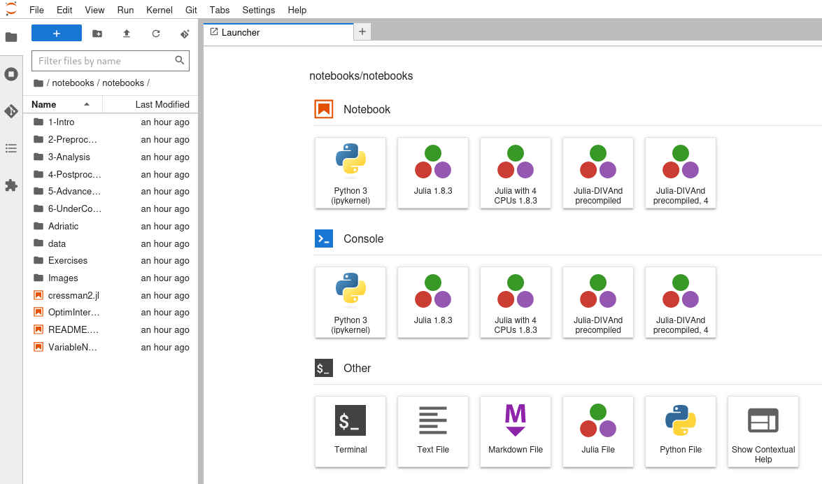Open the Settings menu
This screenshot has width=822, height=484.
pos(258,10)
